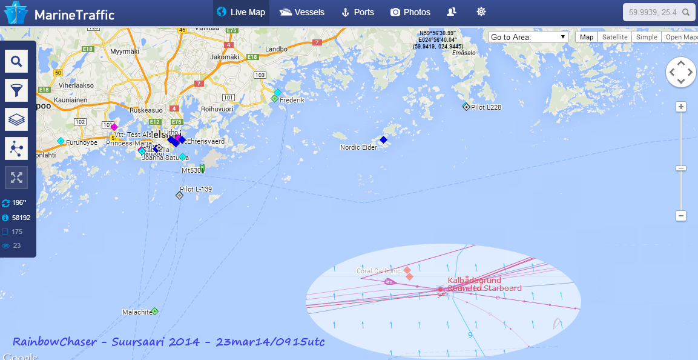The height and width of the screenshot is (360, 698).
Task: Select the Malachite green vessel marker
Action: coord(154,311)
